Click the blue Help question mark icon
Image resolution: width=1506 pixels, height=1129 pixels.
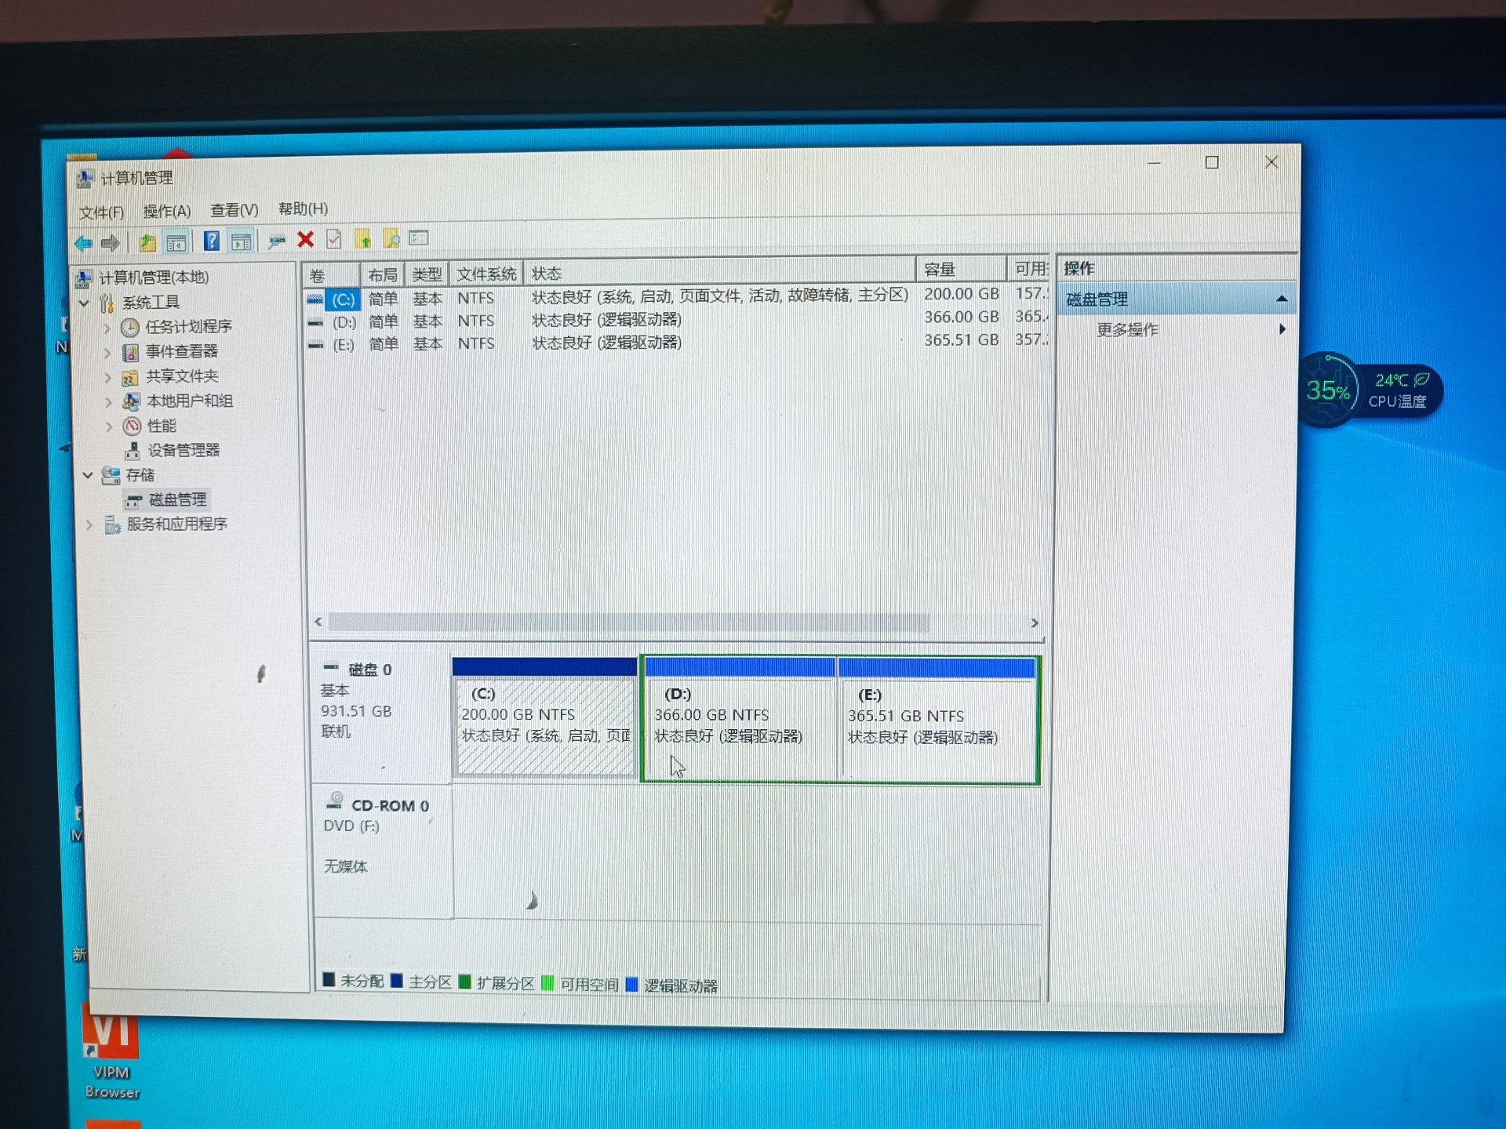[x=211, y=241]
